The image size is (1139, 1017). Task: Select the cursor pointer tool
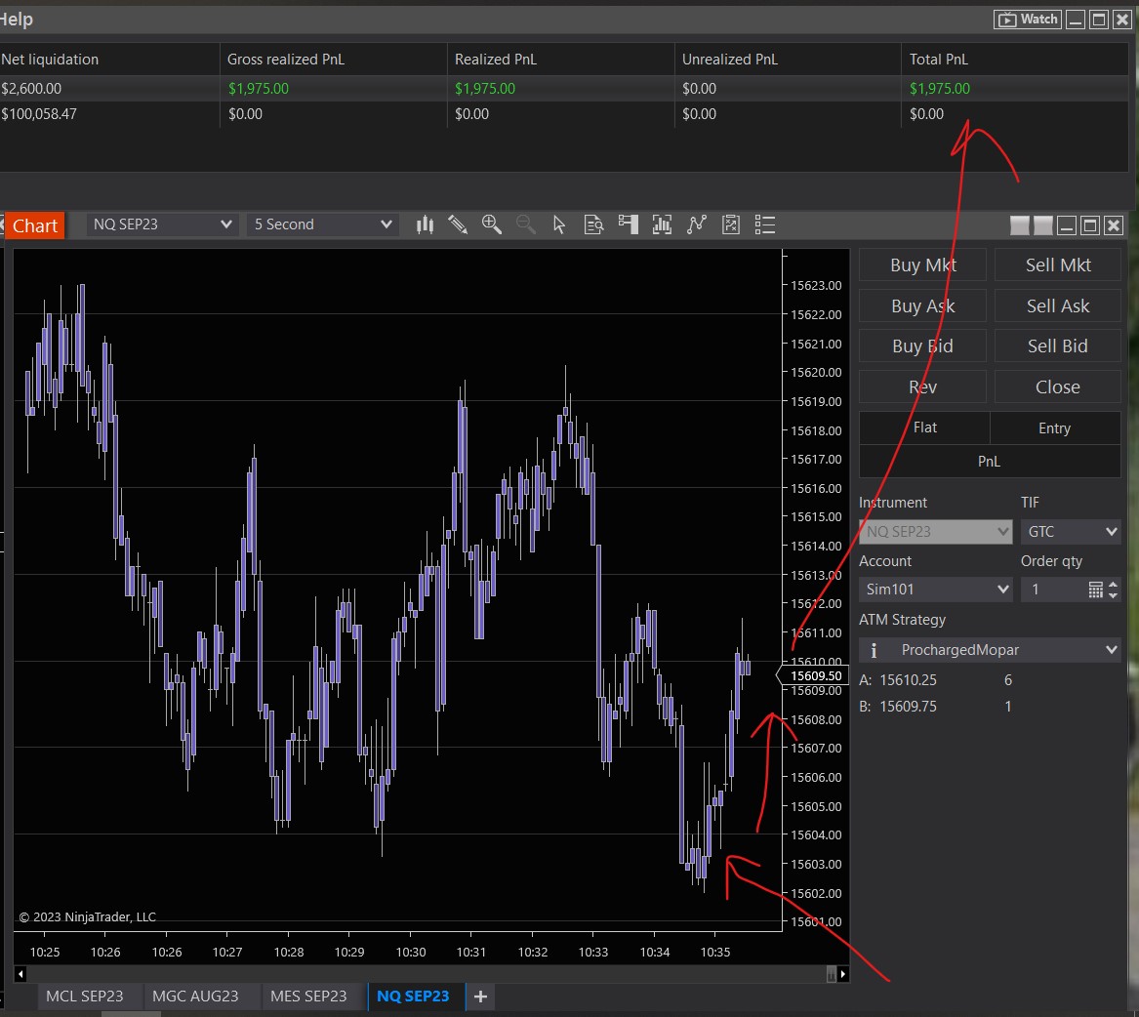click(559, 225)
